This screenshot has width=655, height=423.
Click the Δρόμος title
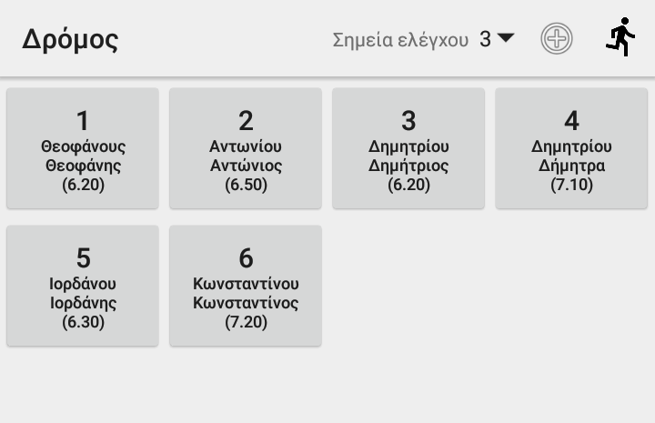[x=71, y=40]
